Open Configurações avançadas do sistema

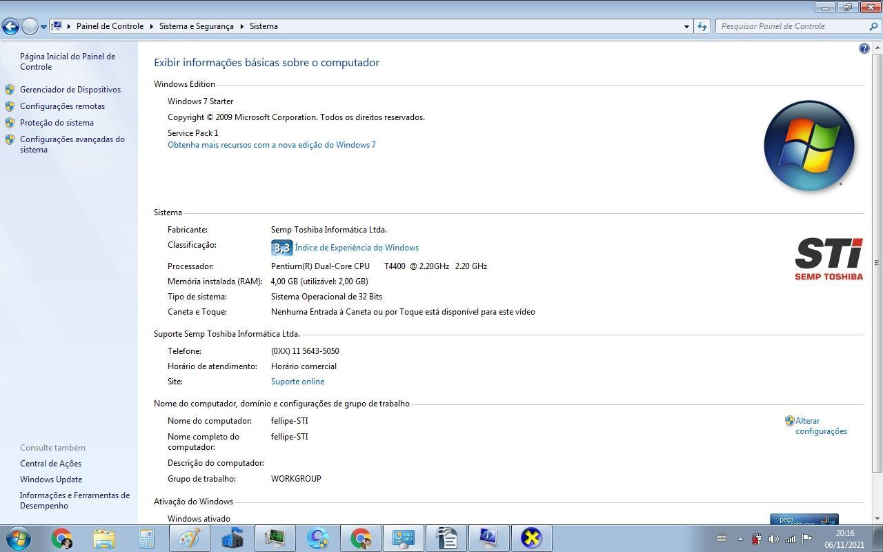pyautogui.click(x=72, y=144)
